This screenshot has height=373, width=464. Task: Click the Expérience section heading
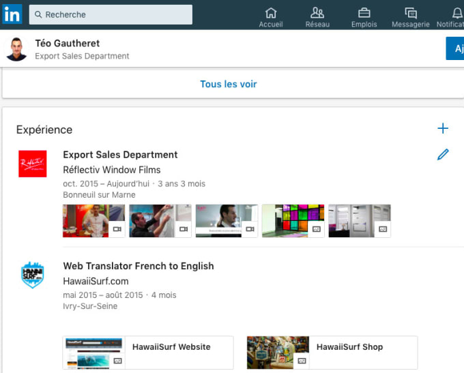44,130
